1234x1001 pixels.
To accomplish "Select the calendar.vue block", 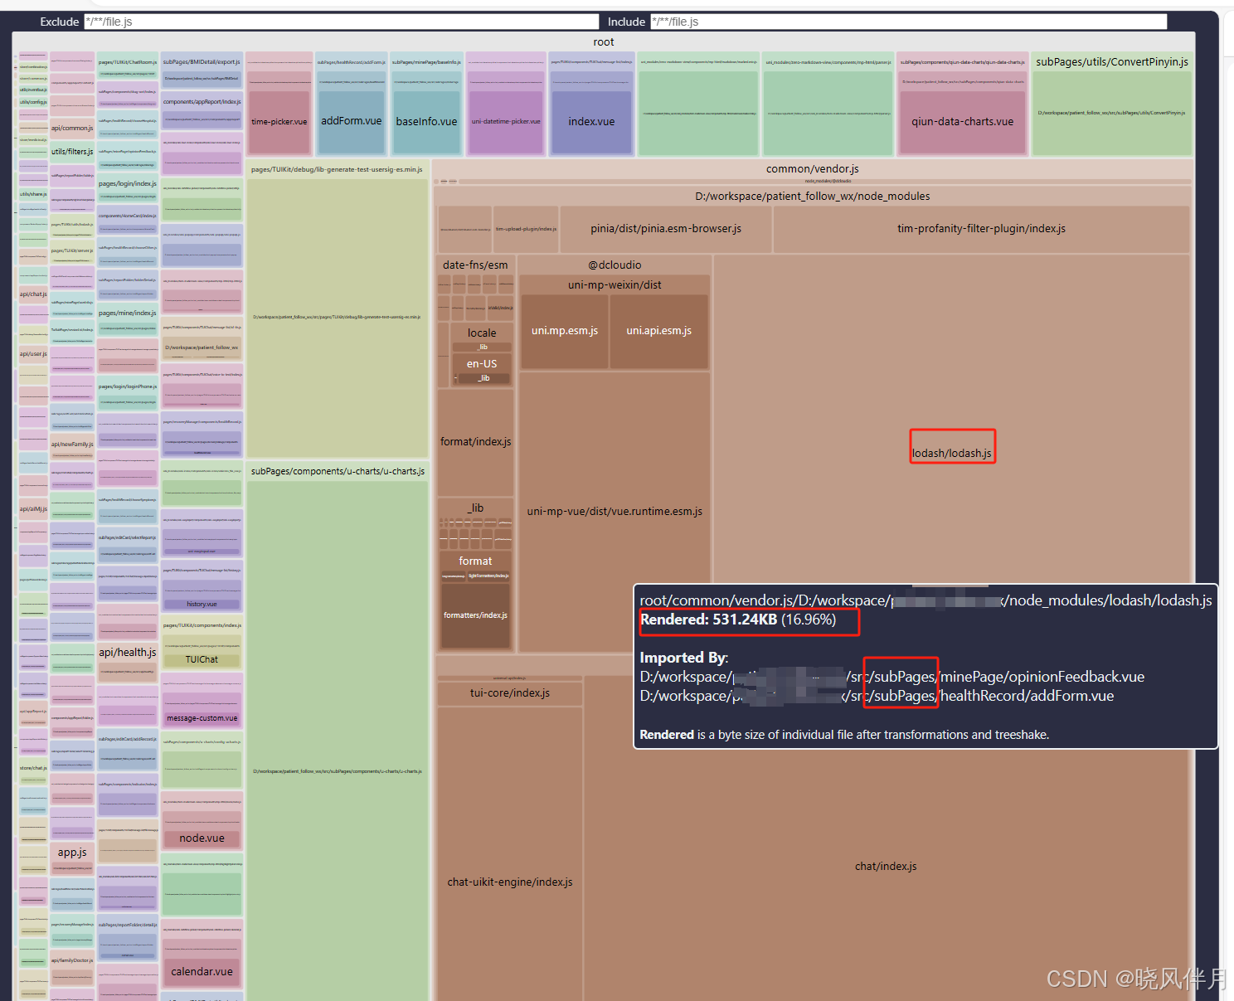I will tap(202, 971).
